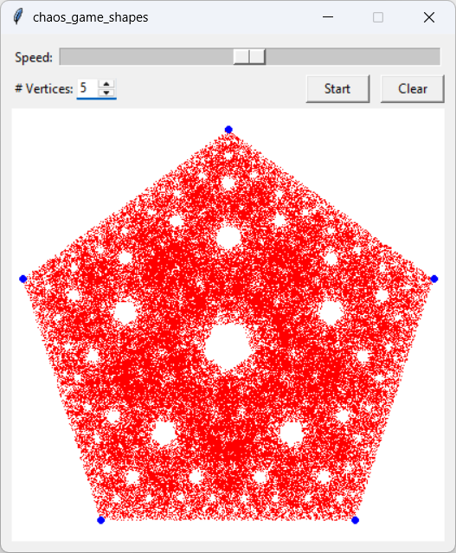
Task: Click the chaos_game_shapes title text
Action: (91, 17)
